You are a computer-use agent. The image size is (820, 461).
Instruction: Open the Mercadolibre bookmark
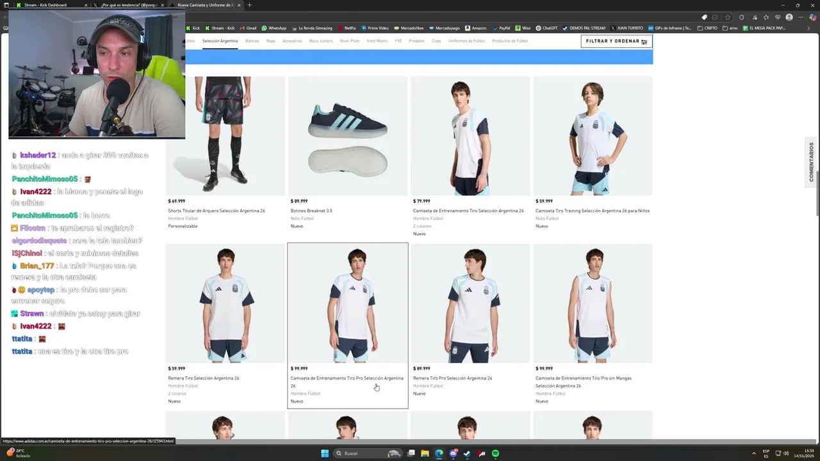pyautogui.click(x=409, y=28)
